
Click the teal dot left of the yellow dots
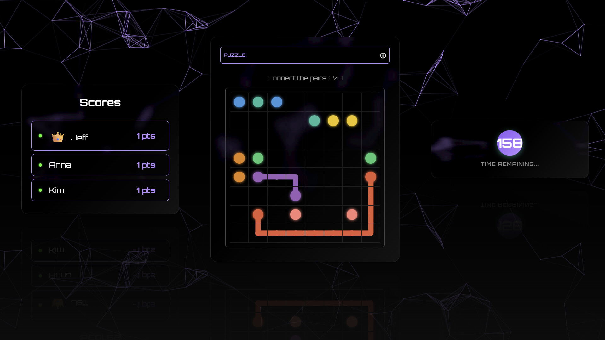click(314, 121)
